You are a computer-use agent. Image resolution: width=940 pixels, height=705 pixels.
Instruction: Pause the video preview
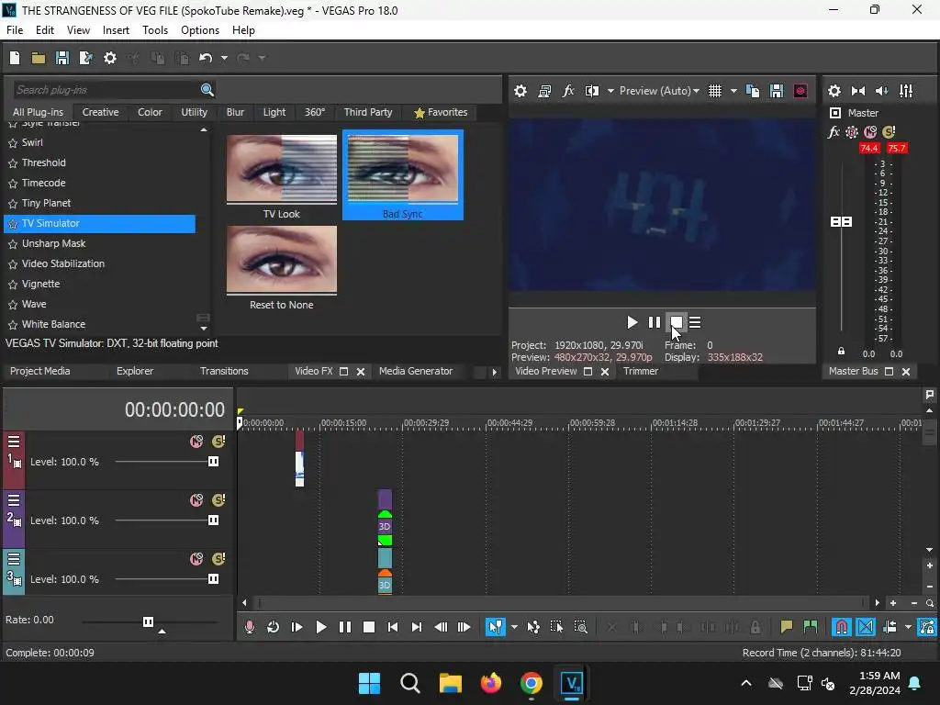(x=654, y=322)
